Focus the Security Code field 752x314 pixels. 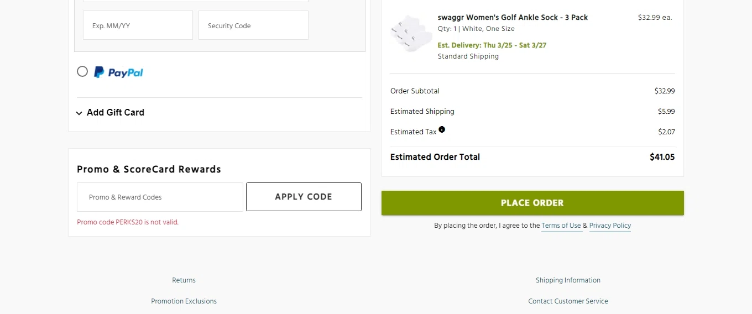pos(253,25)
